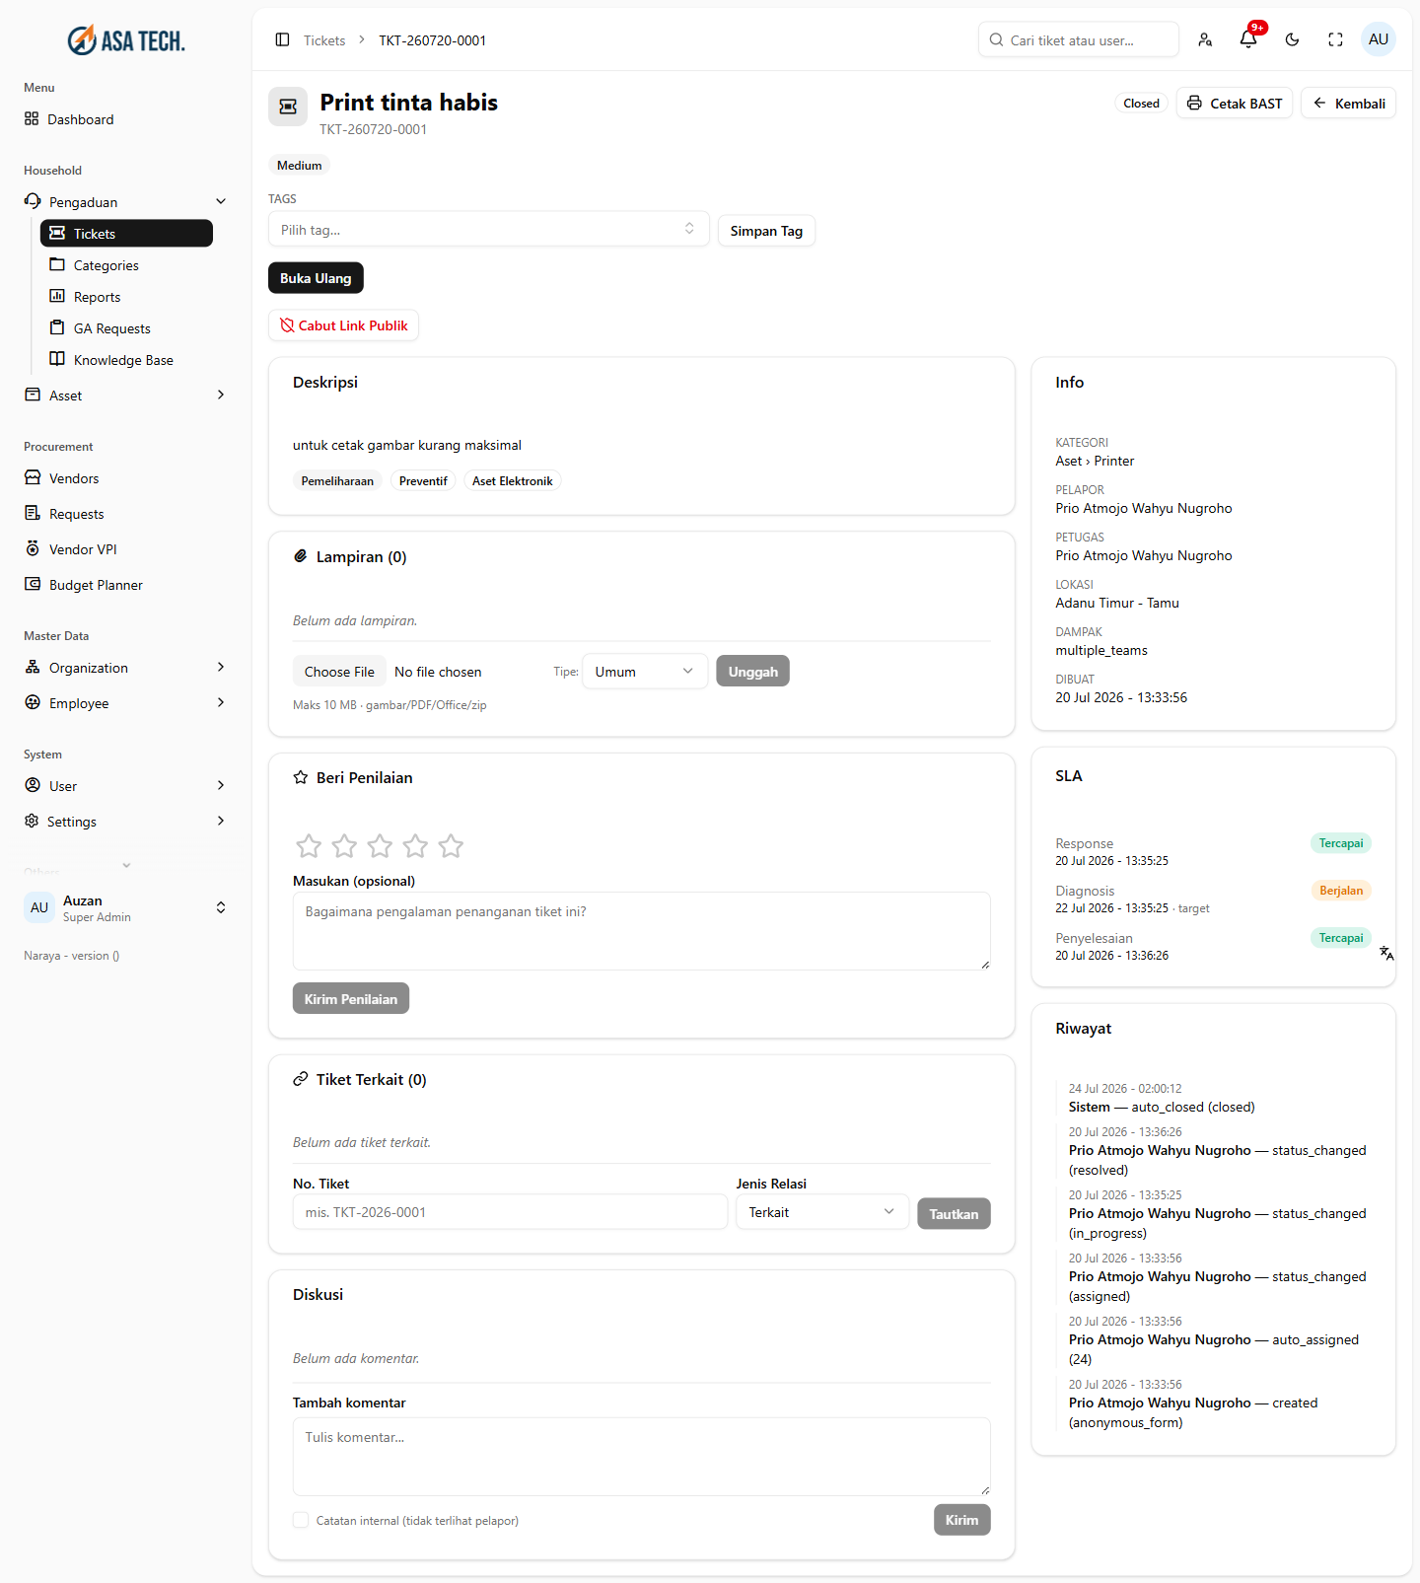Focus the Tulis komentar text area

pyautogui.click(x=642, y=1457)
